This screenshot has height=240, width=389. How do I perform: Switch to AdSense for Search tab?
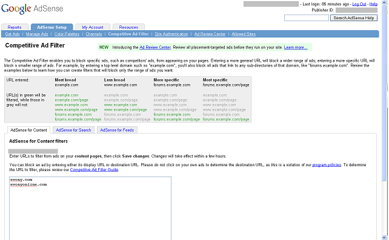tap(73, 130)
